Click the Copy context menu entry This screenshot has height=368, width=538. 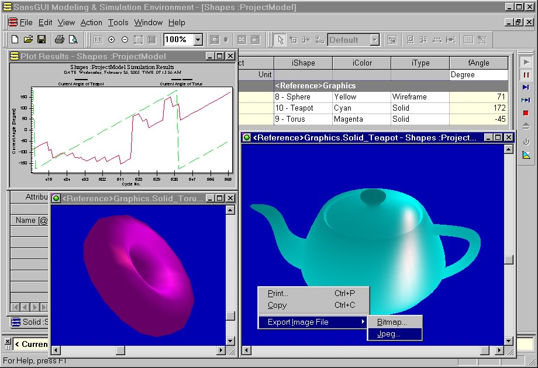click(277, 305)
